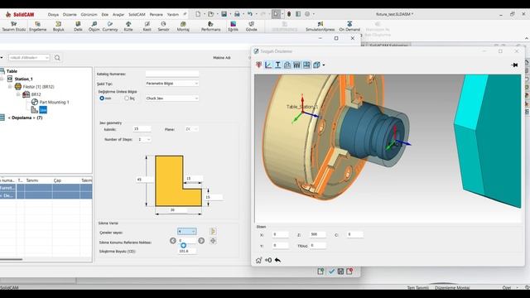Click the Kalınlık input field
Screen dimensions: 530x298
[x=142, y=129]
